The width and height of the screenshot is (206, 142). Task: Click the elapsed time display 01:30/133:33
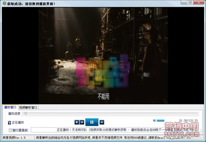tap(188, 120)
